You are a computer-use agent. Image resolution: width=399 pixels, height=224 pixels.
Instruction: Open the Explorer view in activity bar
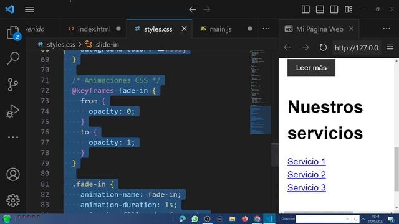tap(13, 32)
